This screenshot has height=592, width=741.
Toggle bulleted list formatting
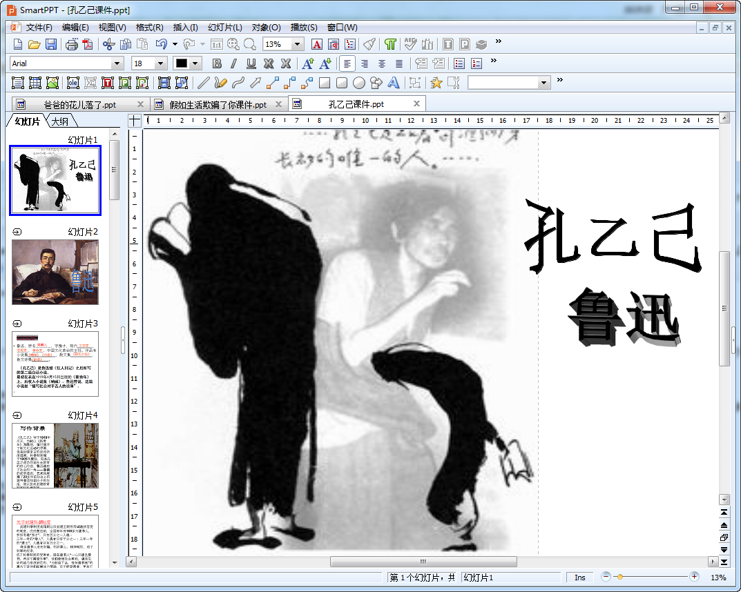point(459,63)
